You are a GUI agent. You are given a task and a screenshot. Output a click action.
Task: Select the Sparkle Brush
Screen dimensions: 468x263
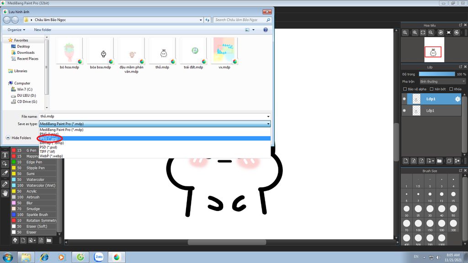pos(34,215)
